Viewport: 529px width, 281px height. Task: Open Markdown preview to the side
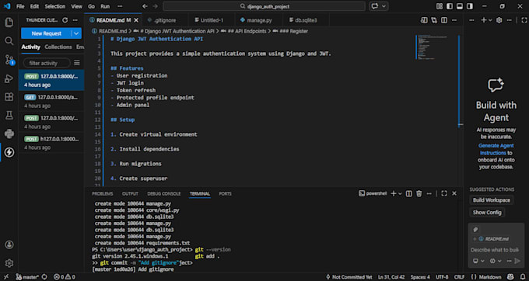[x=424, y=20]
